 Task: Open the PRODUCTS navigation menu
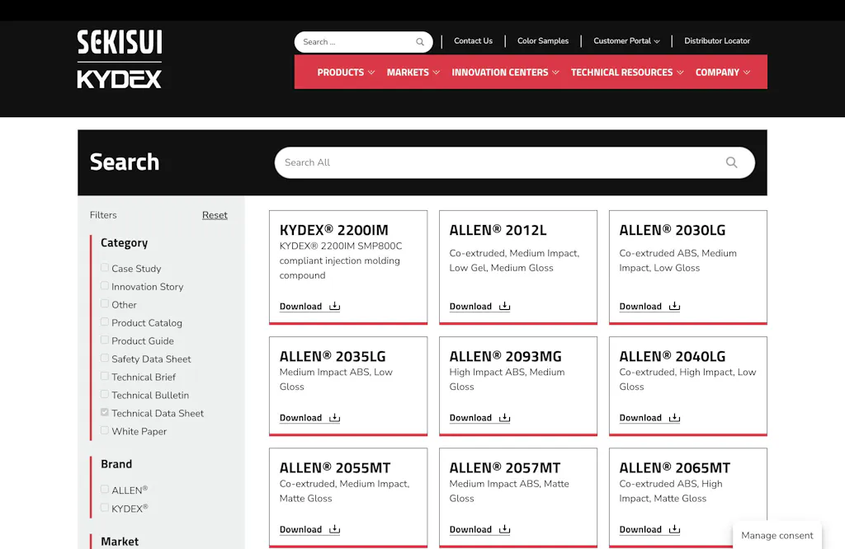click(341, 72)
